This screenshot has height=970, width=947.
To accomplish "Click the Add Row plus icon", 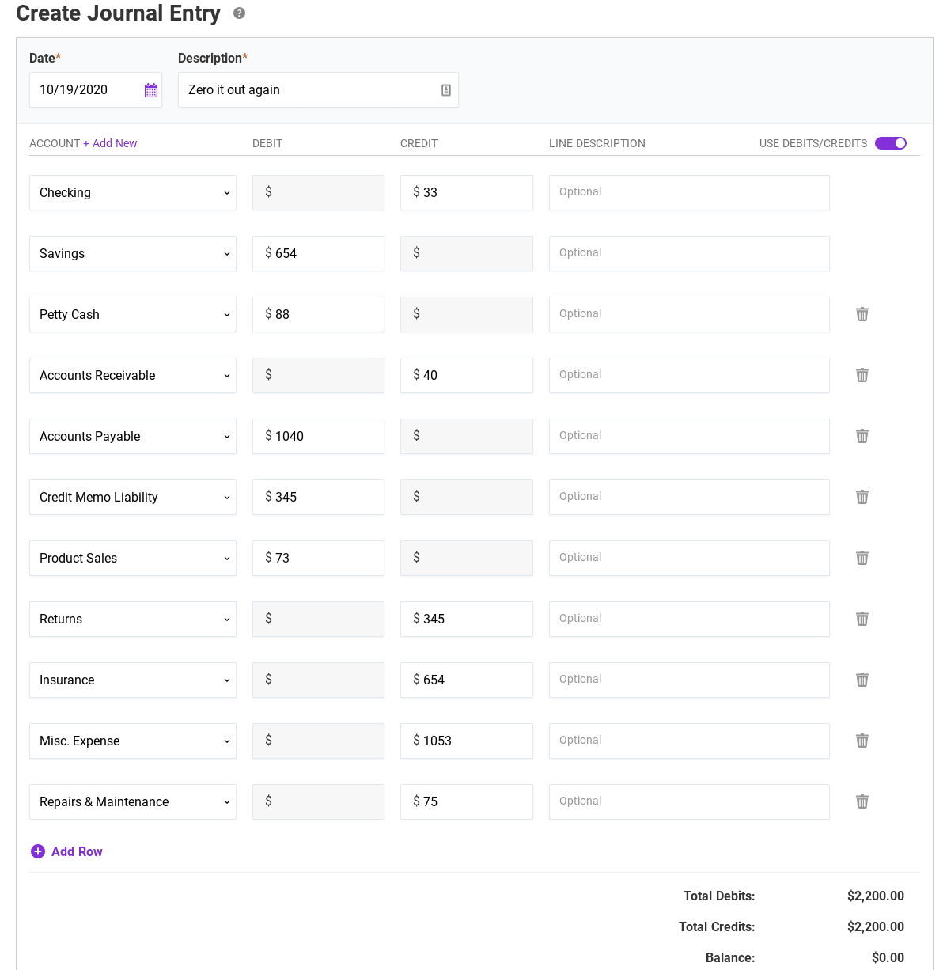I will click(38, 851).
